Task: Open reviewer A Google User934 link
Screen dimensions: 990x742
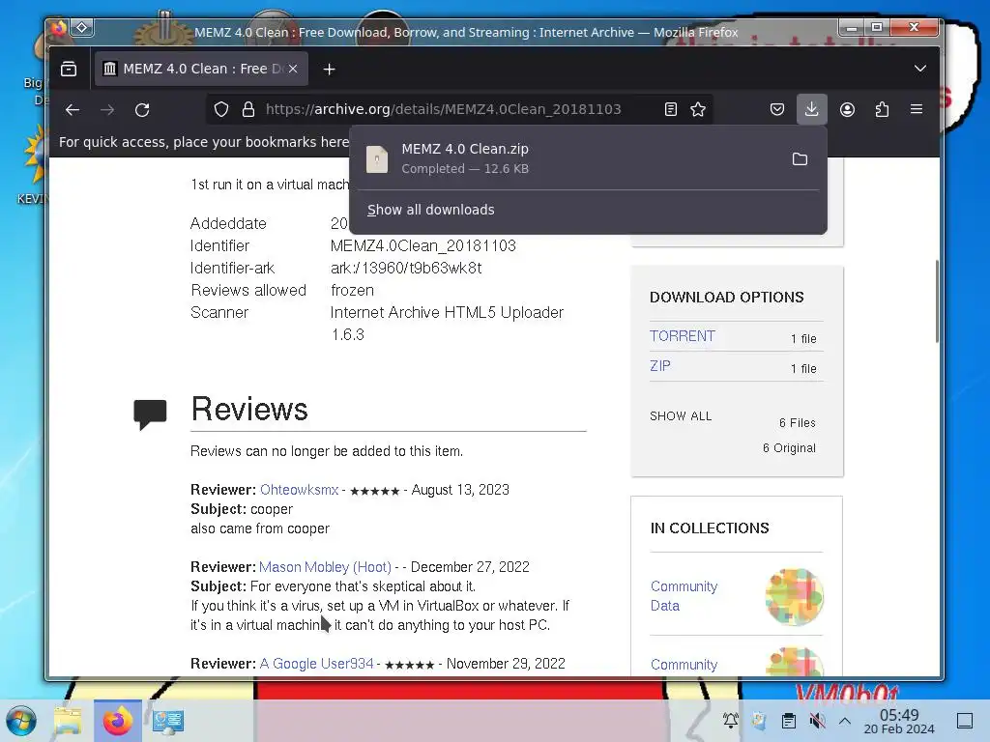Action: 317,663
